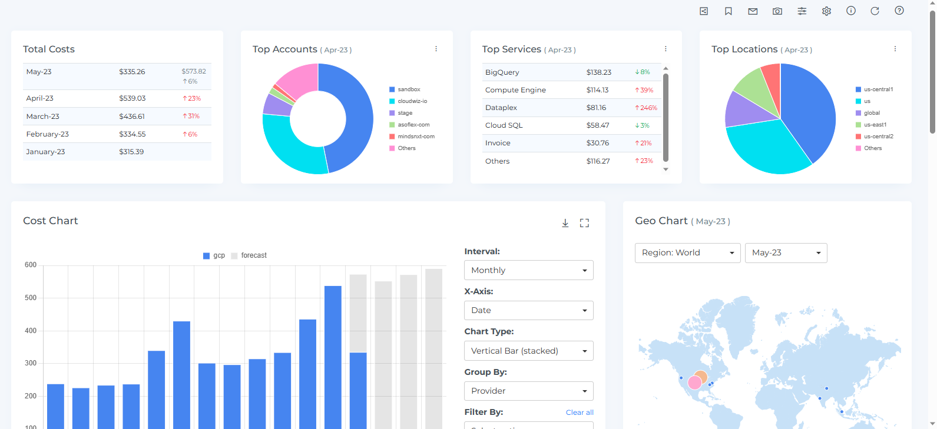Bookmark this dashboard view
937x429 pixels.
click(729, 11)
